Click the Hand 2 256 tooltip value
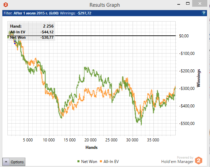The height and width of the screenshot is (167, 210). coord(48,26)
